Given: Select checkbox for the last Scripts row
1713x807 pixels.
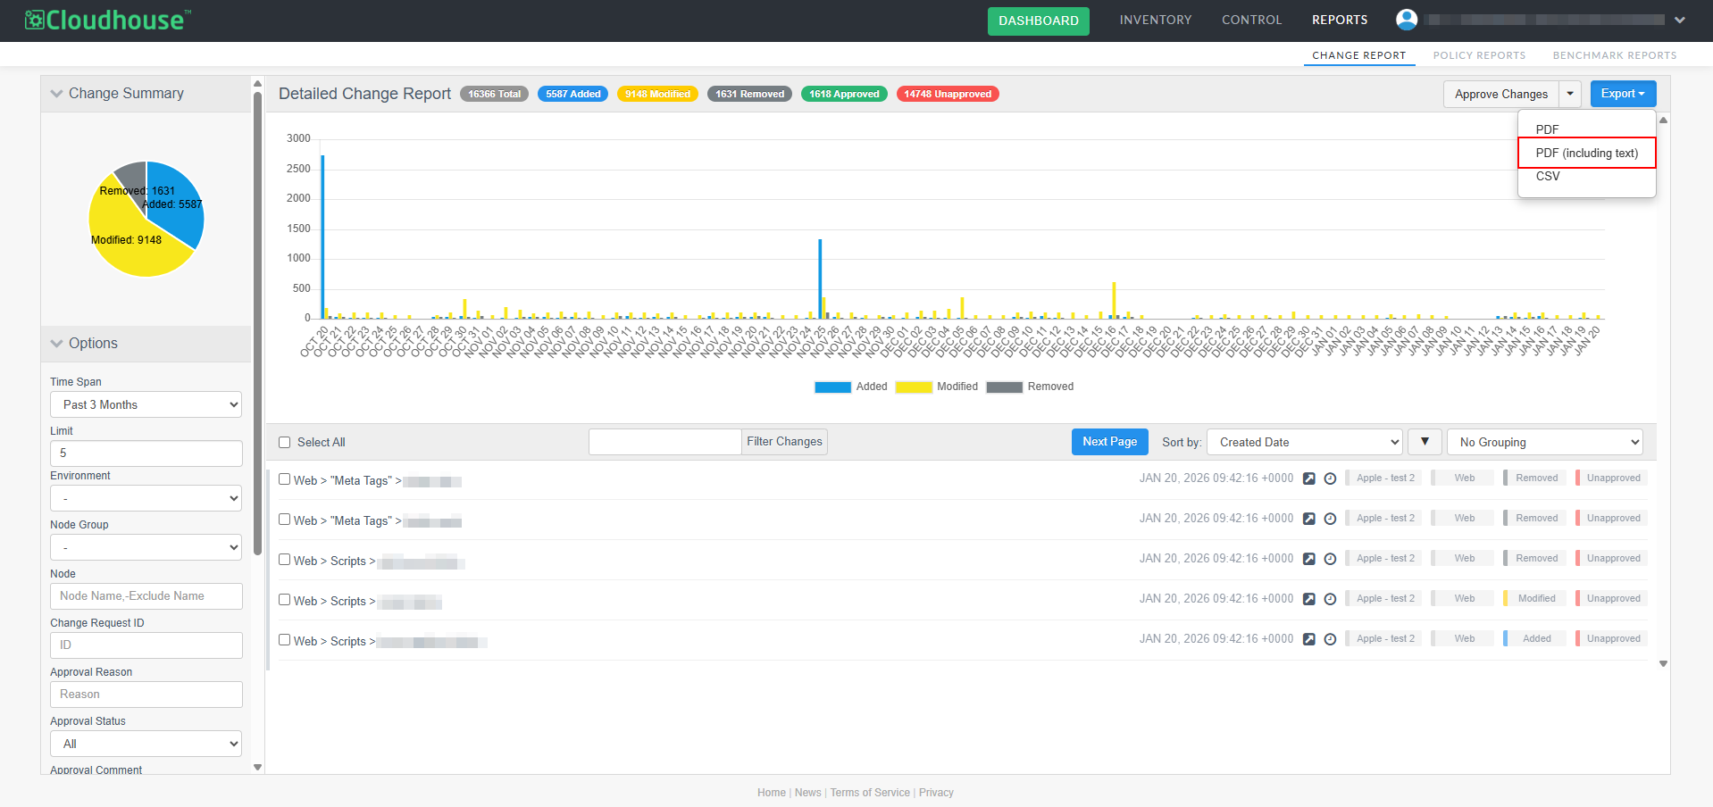Looking at the screenshot, I should [x=285, y=640].
